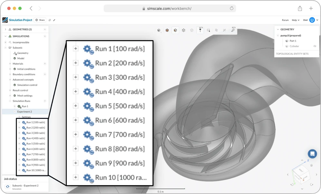Click the Share button
The height and width of the screenshot is (194, 321).
40,20
